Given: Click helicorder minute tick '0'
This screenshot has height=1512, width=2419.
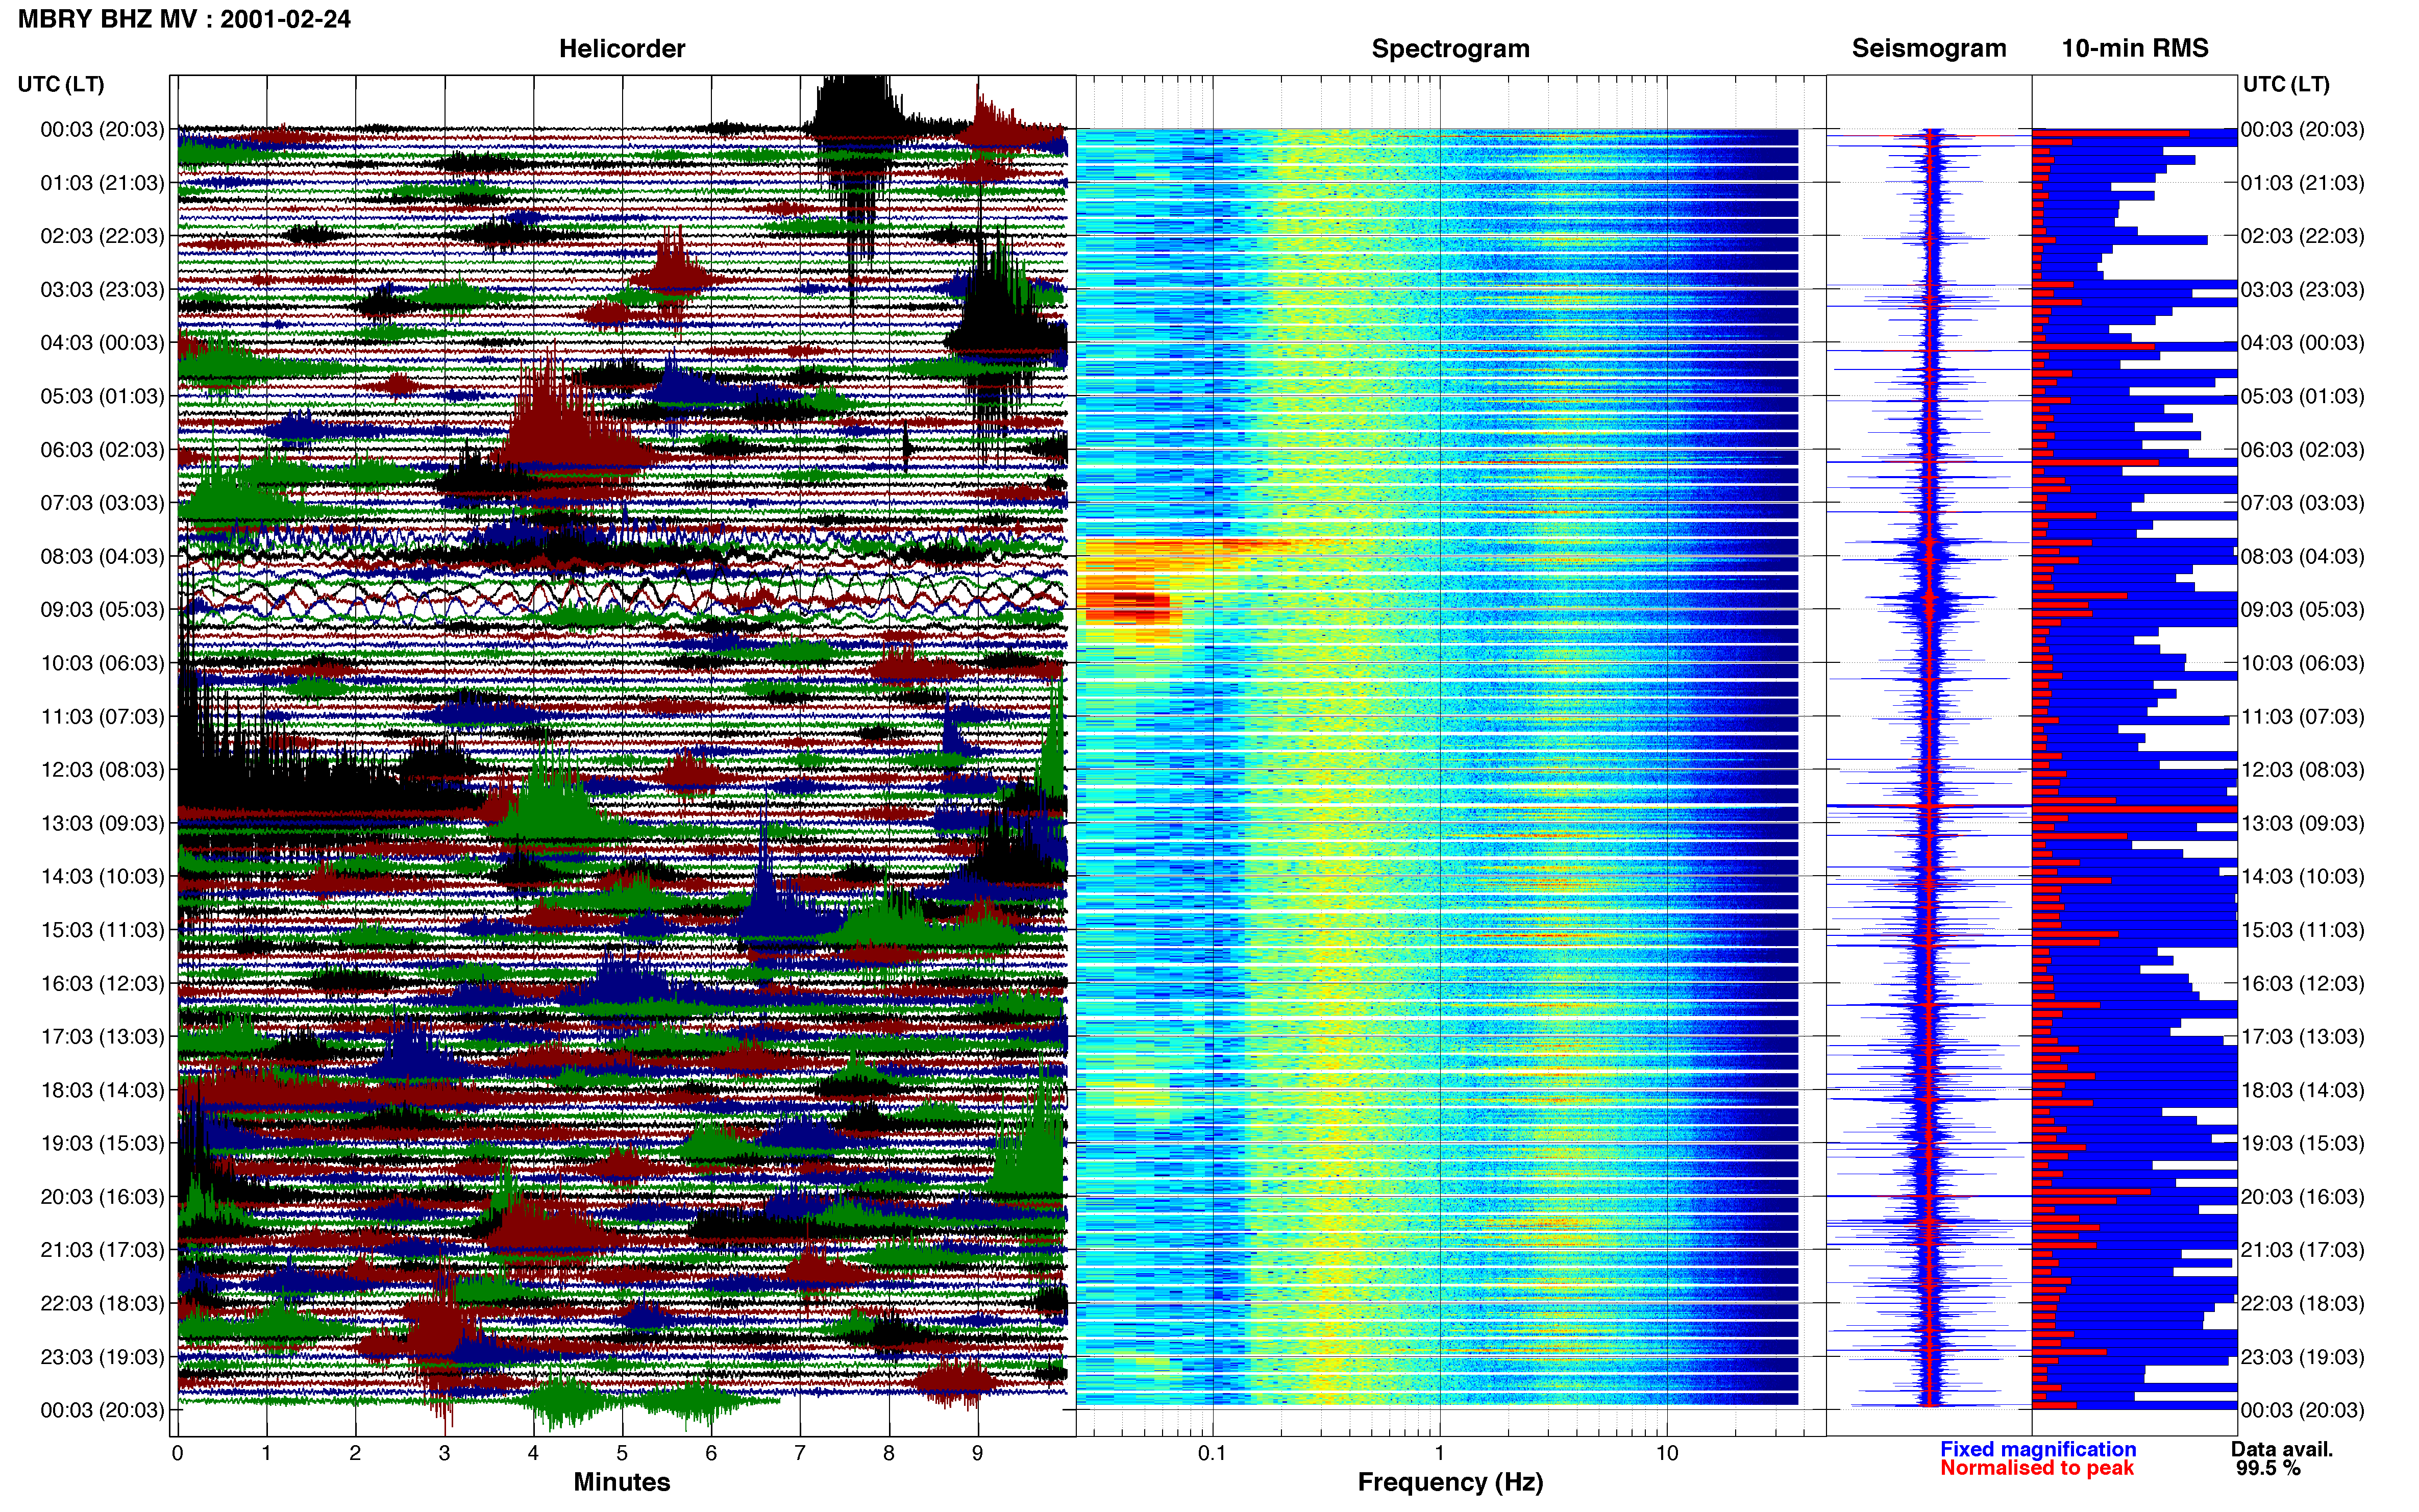Looking at the screenshot, I should 178,1453.
